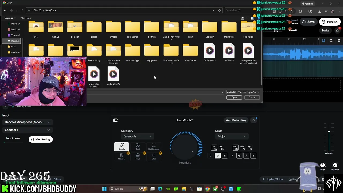The height and width of the screenshot is (193, 343).
Task: Toggle the F#/Gb note key
Action: coord(236,148)
